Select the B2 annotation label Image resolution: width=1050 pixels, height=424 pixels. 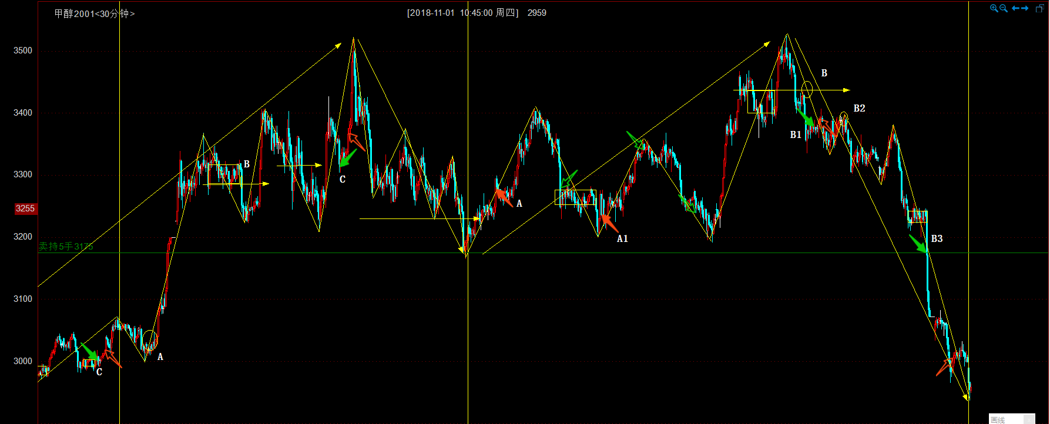tap(859, 109)
